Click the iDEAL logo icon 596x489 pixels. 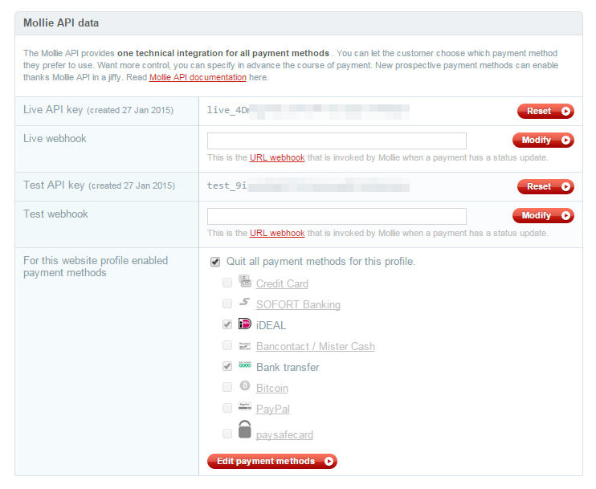[x=245, y=324]
